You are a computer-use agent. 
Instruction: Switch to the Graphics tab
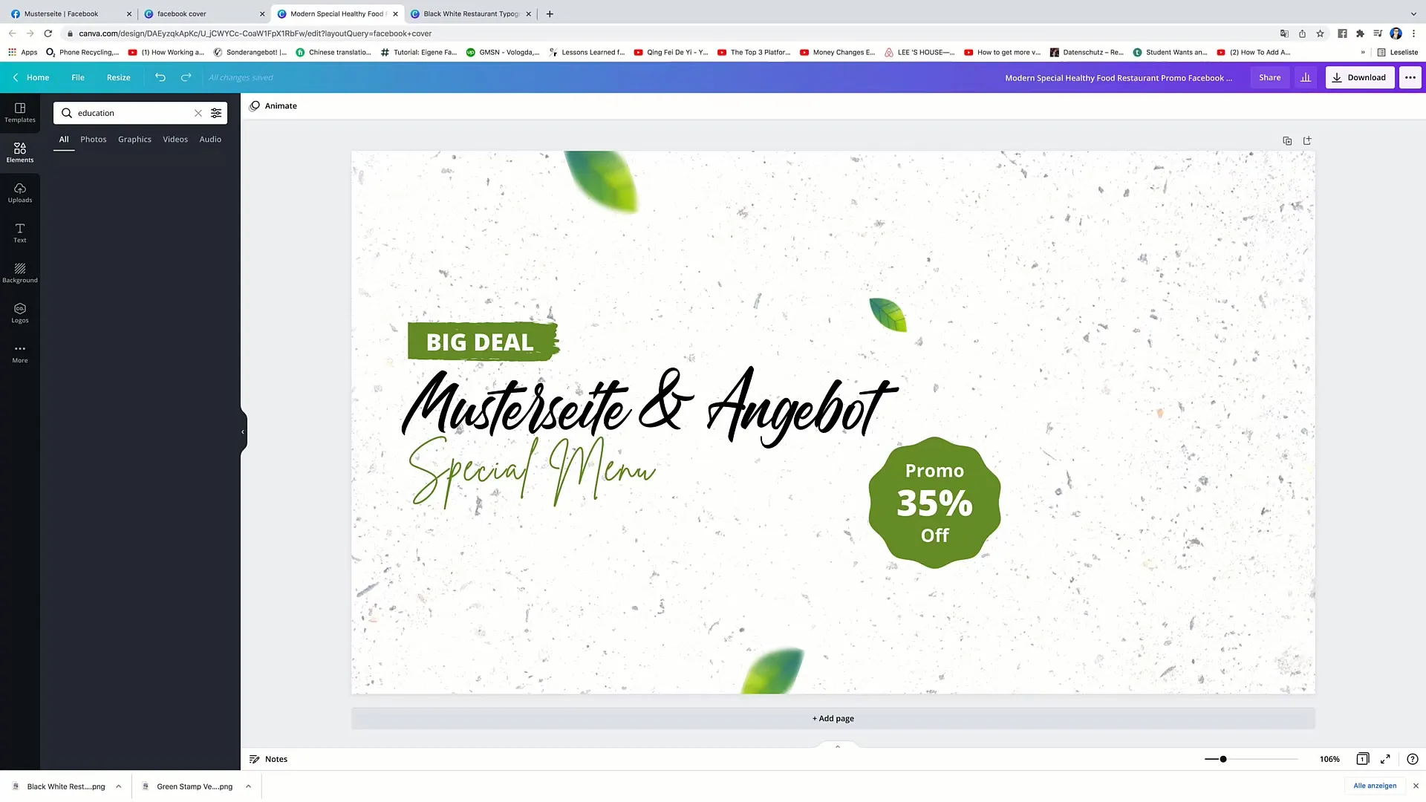[x=134, y=139]
